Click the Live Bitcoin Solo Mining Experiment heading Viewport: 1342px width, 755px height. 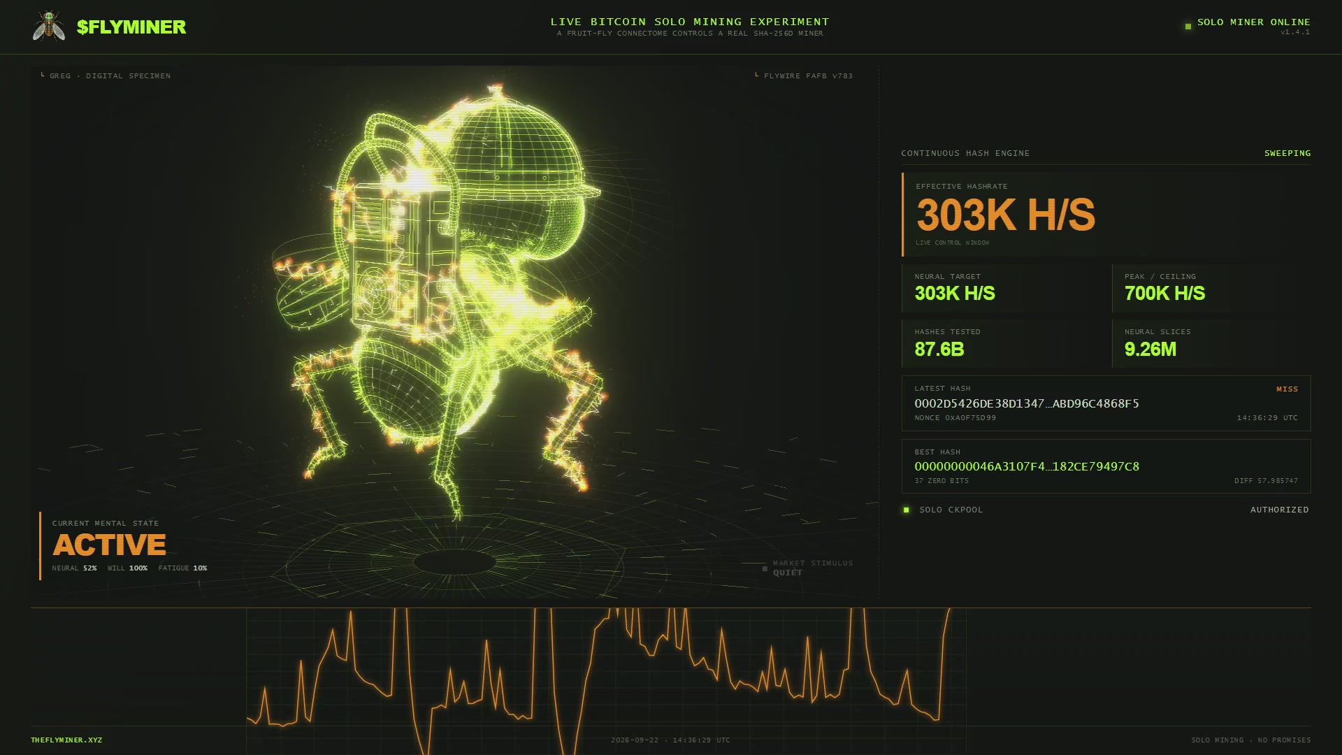coord(690,22)
